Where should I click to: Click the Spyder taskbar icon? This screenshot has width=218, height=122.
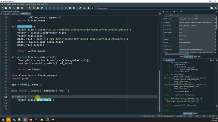pos(25,120)
